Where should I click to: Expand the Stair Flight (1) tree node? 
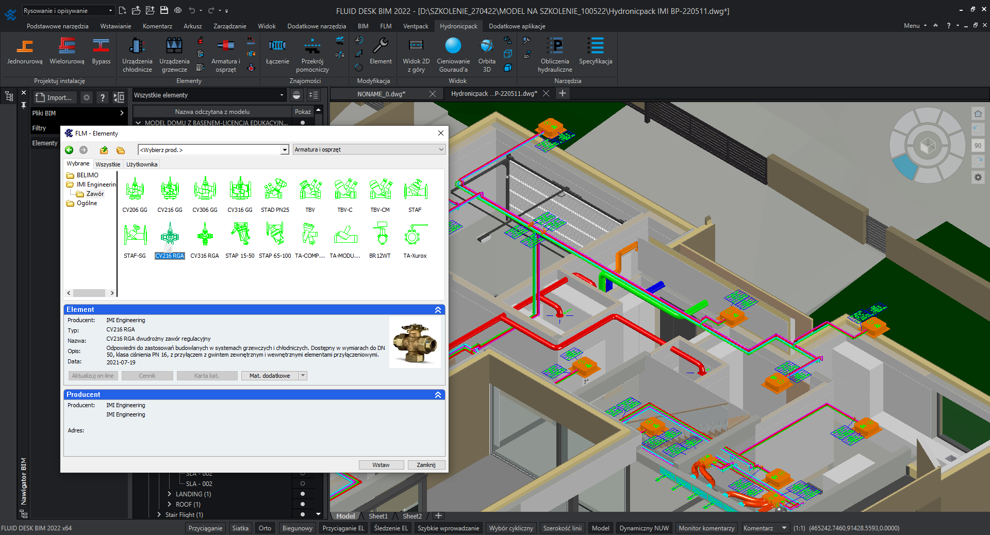[x=159, y=514]
